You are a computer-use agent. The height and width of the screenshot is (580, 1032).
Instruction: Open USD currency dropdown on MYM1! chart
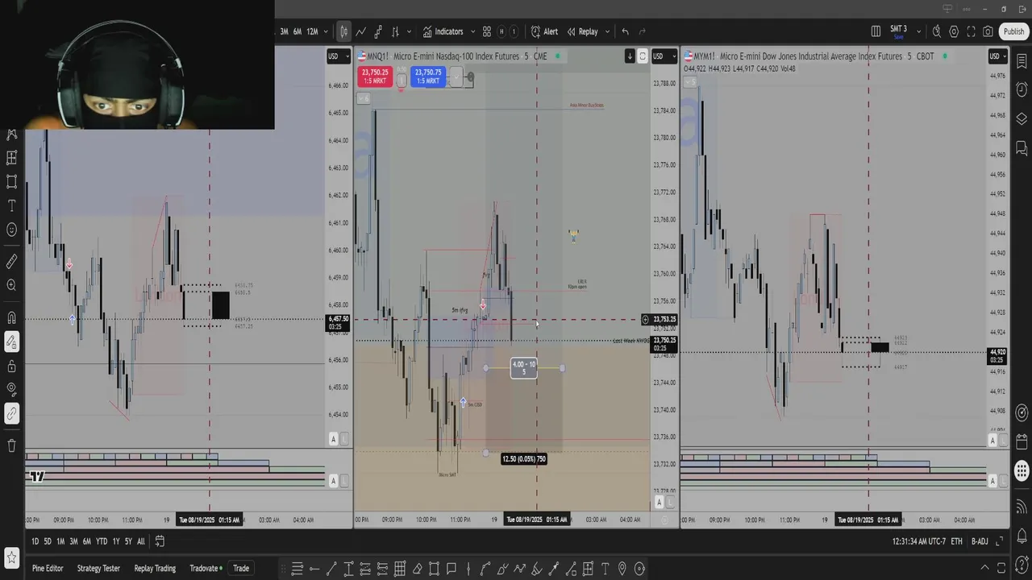tap(998, 56)
